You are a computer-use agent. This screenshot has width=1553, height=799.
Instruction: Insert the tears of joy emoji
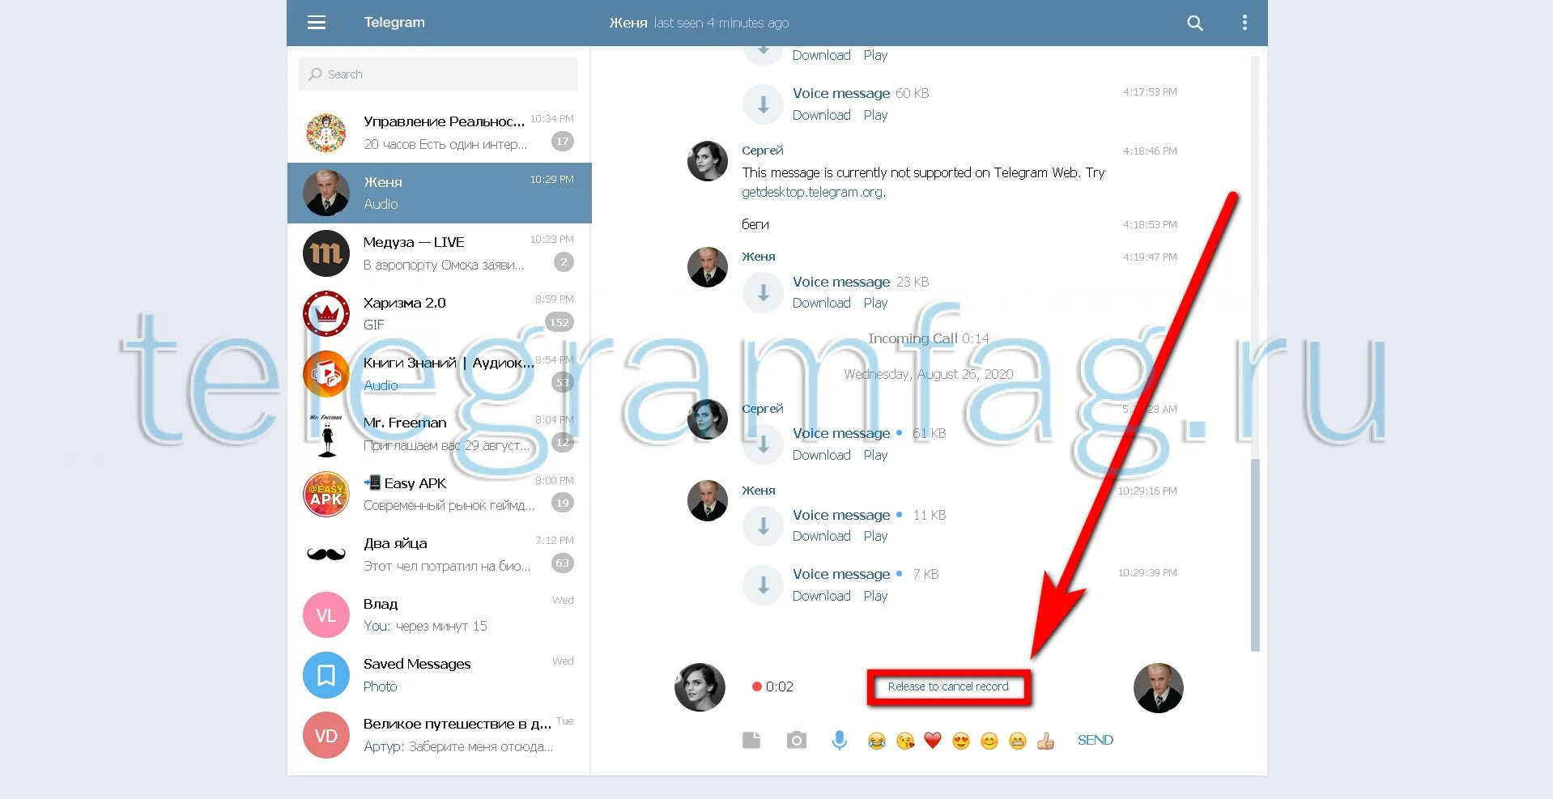click(x=876, y=741)
